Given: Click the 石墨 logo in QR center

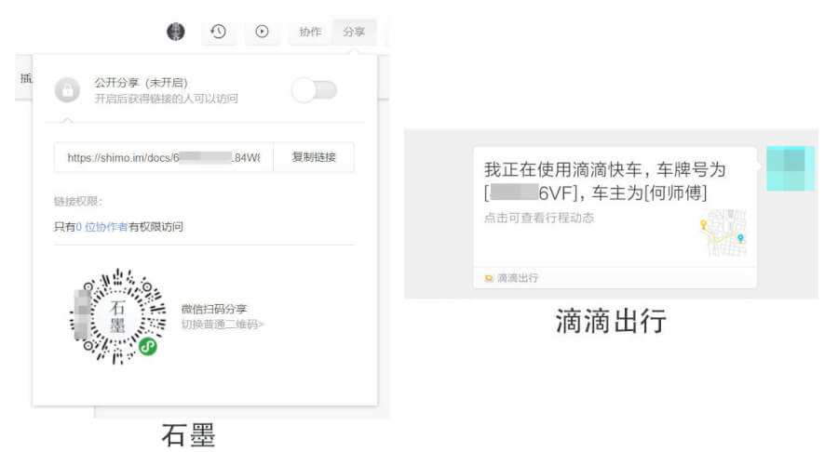Looking at the screenshot, I should (x=117, y=317).
